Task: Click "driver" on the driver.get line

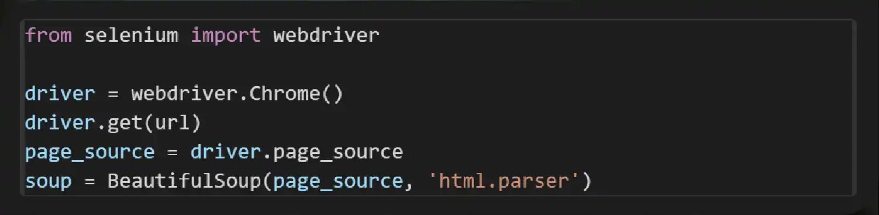Action: 60,123
